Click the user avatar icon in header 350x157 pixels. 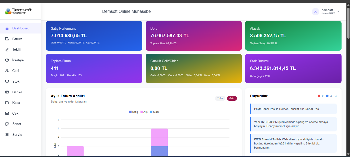tap(315, 12)
